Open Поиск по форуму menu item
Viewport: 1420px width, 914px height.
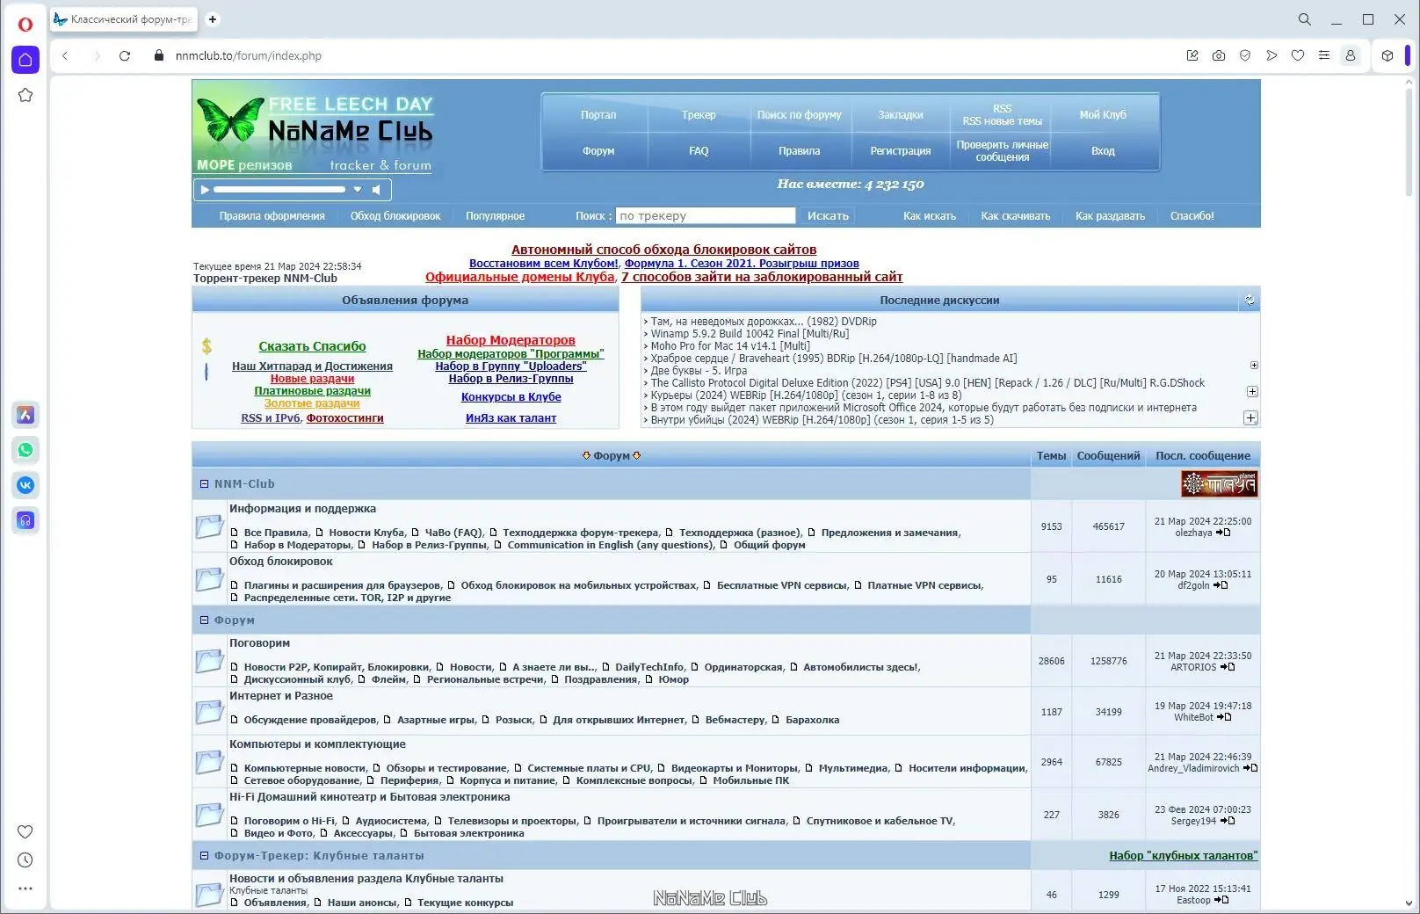(799, 114)
